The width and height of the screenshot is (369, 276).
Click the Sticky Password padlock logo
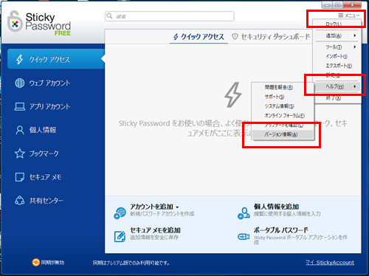15,21
